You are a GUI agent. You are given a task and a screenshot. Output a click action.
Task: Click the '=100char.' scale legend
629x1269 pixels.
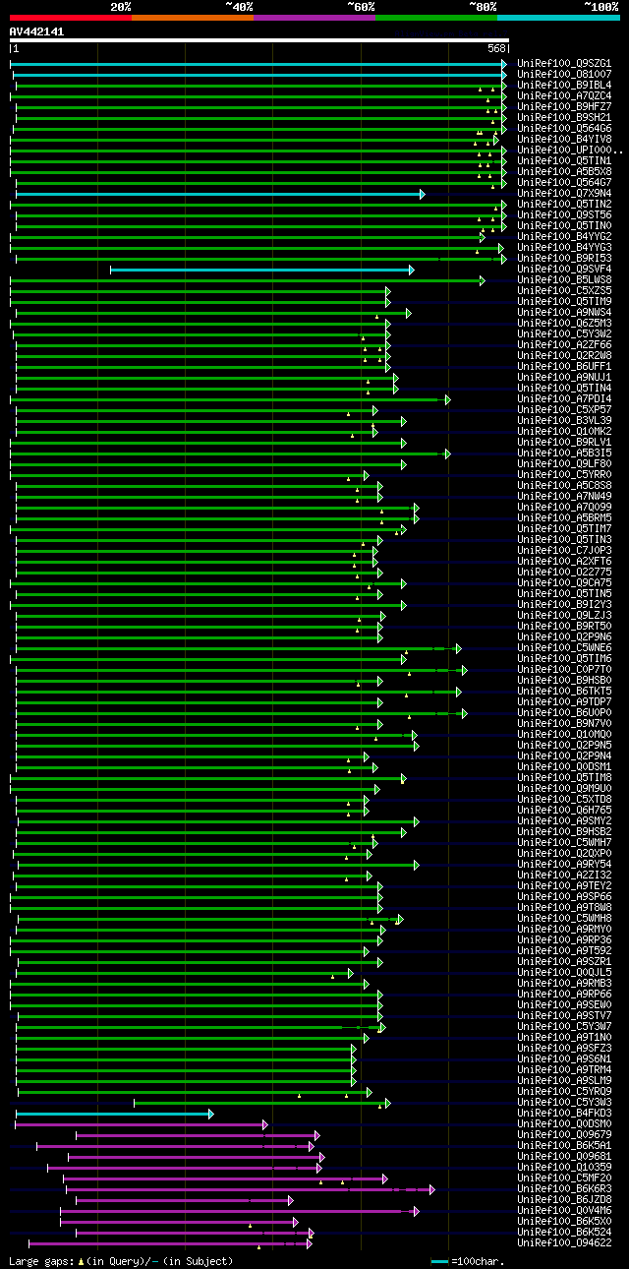point(470,1260)
